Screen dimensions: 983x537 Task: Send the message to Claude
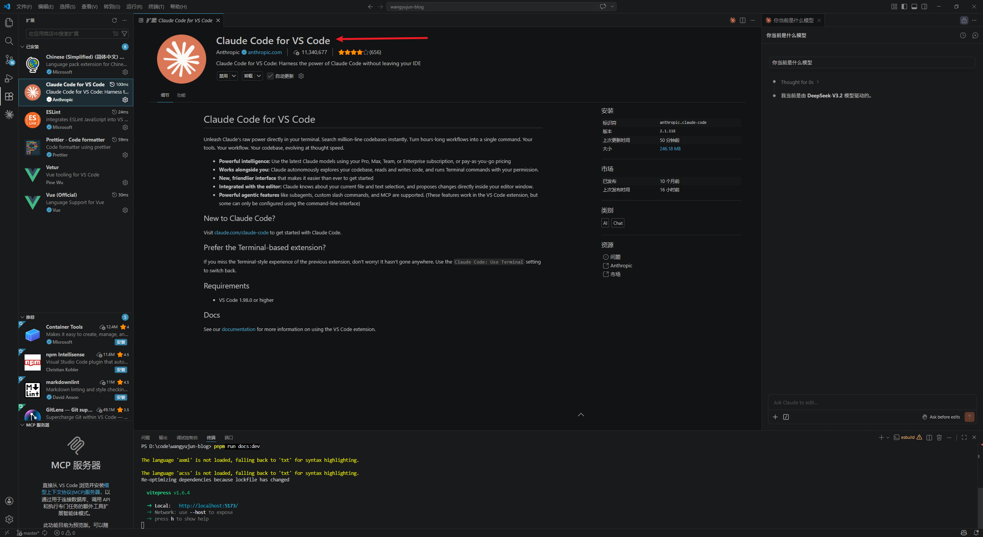pyautogui.click(x=970, y=417)
